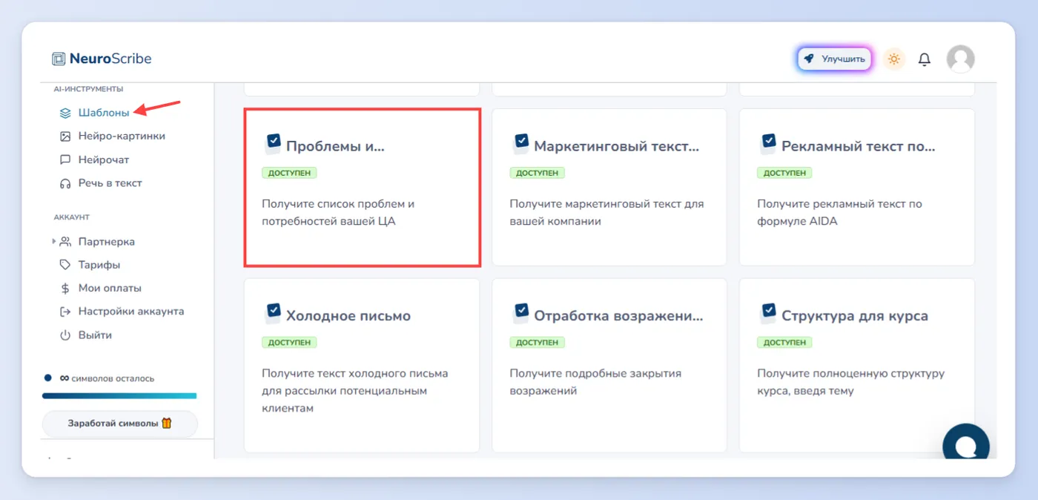Click the Рекламный текст card document icon
Screen dimensions: 1038x500
tap(768, 143)
